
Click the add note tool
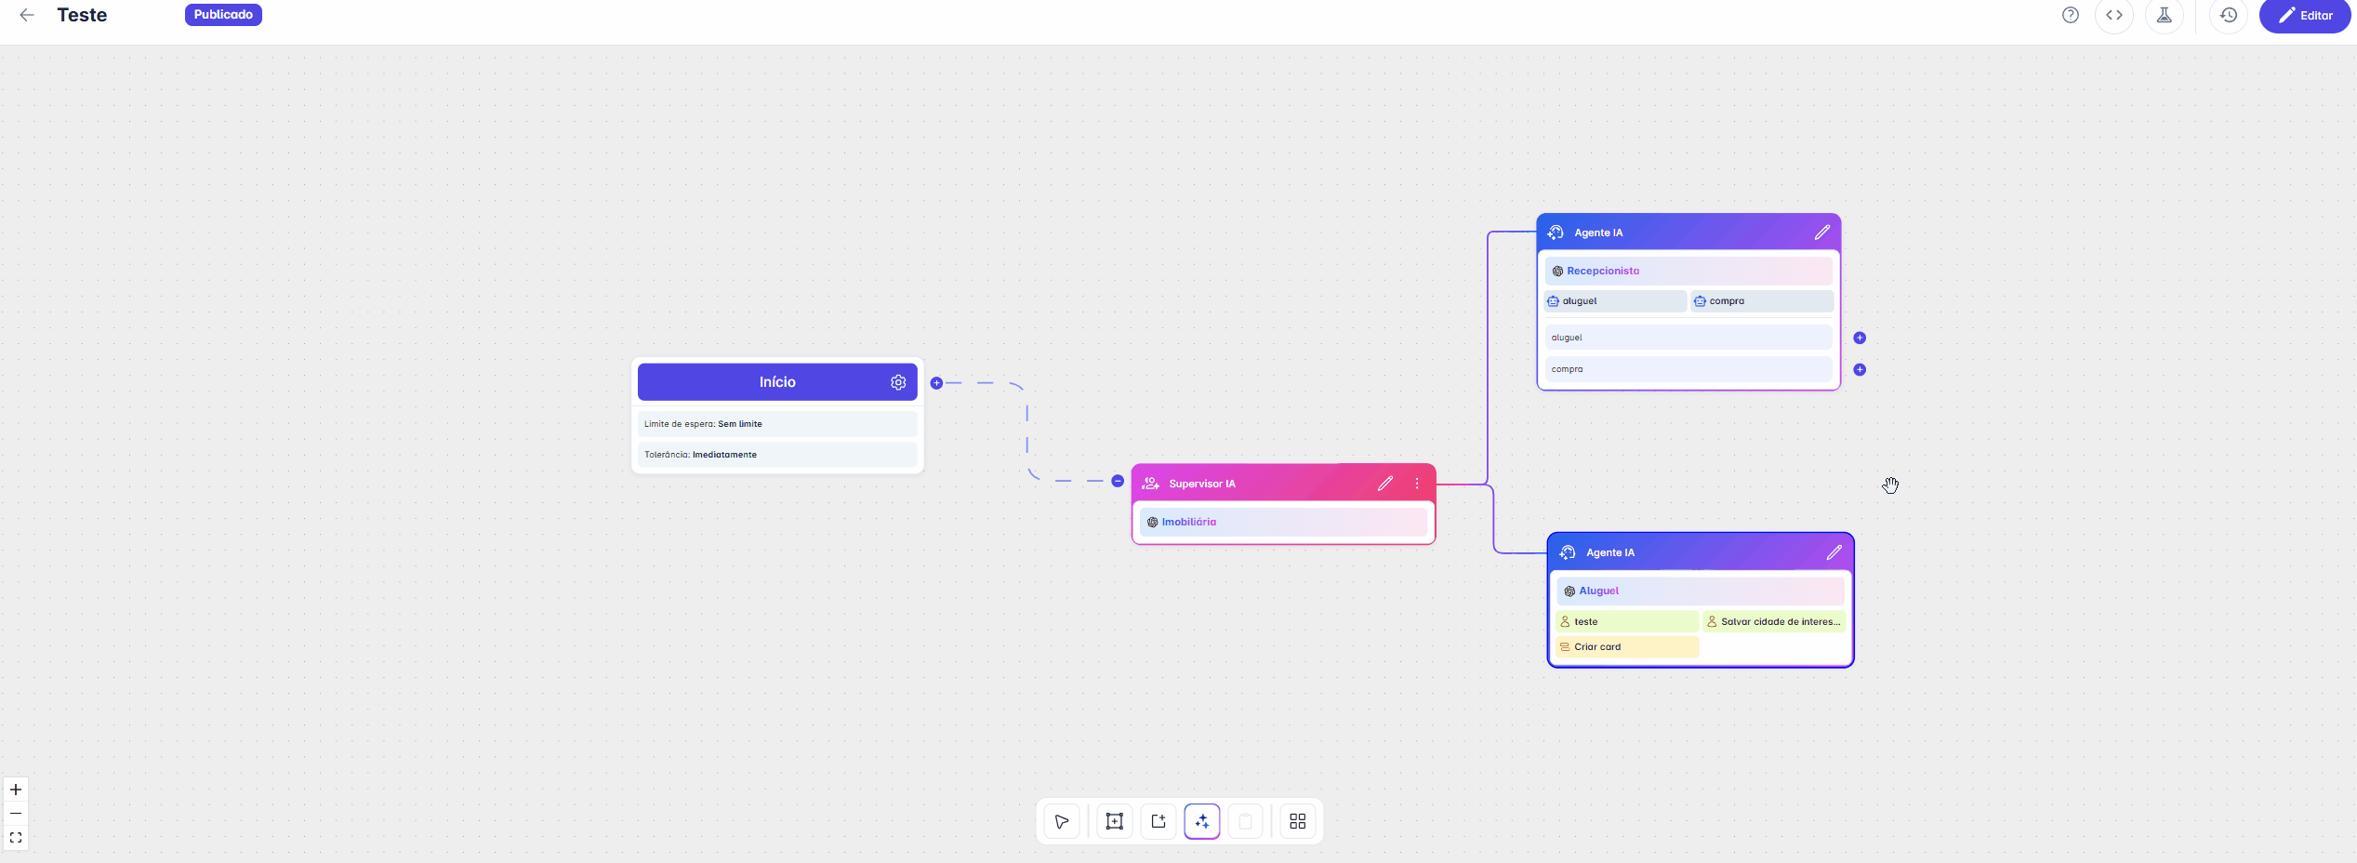[1158, 821]
